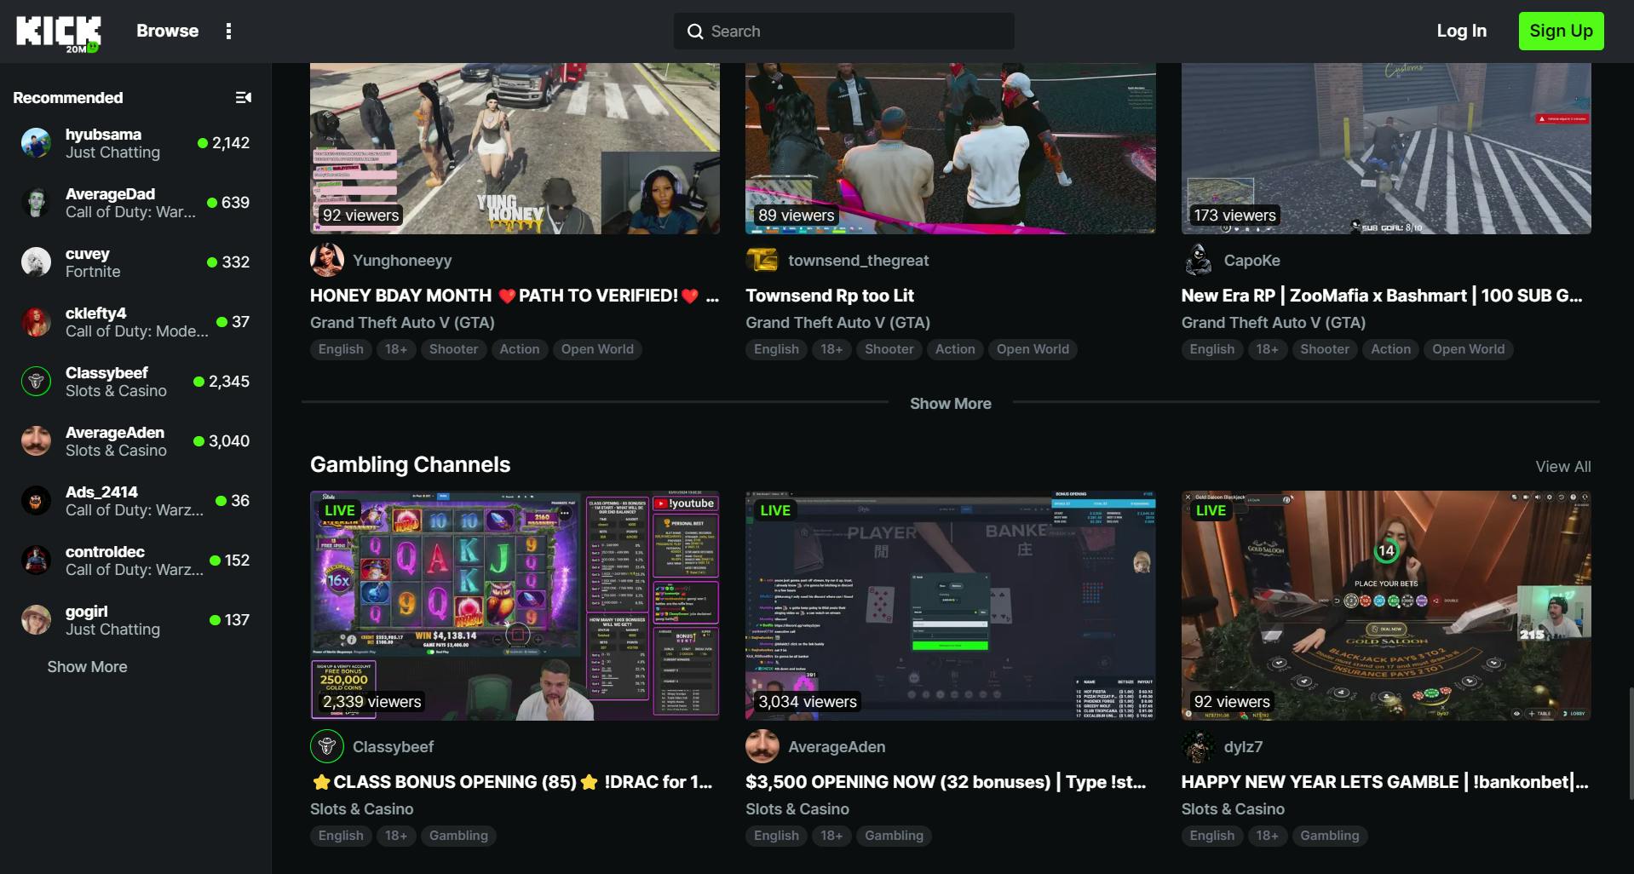Open gogirl's avatar in sidebar
Image resolution: width=1634 pixels, height=874 pixels.
(x=36, y=620)
